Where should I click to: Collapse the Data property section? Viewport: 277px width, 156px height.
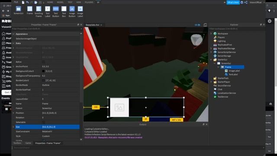pos(13,43)
